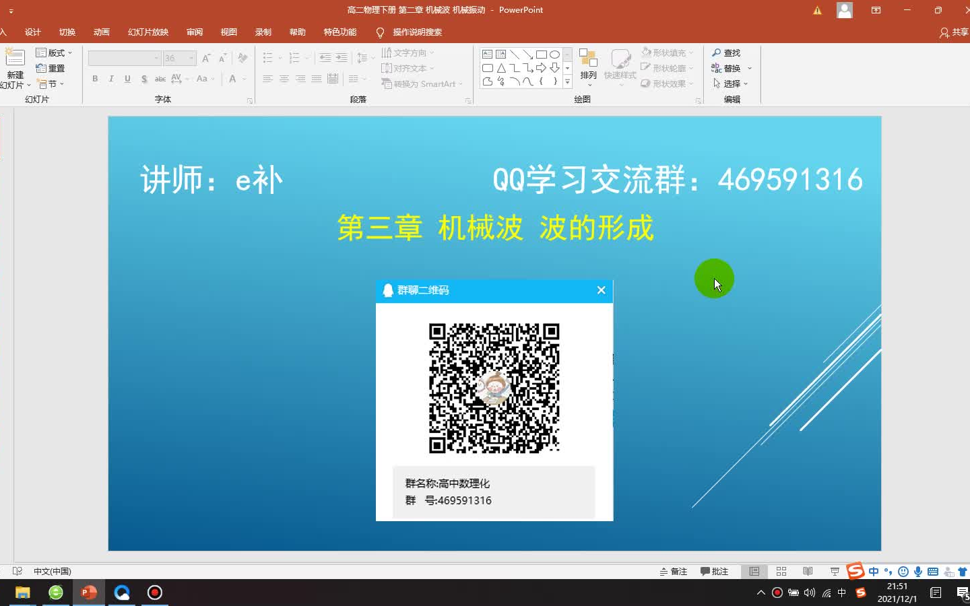Toggle underline formatting

point(127,79)
